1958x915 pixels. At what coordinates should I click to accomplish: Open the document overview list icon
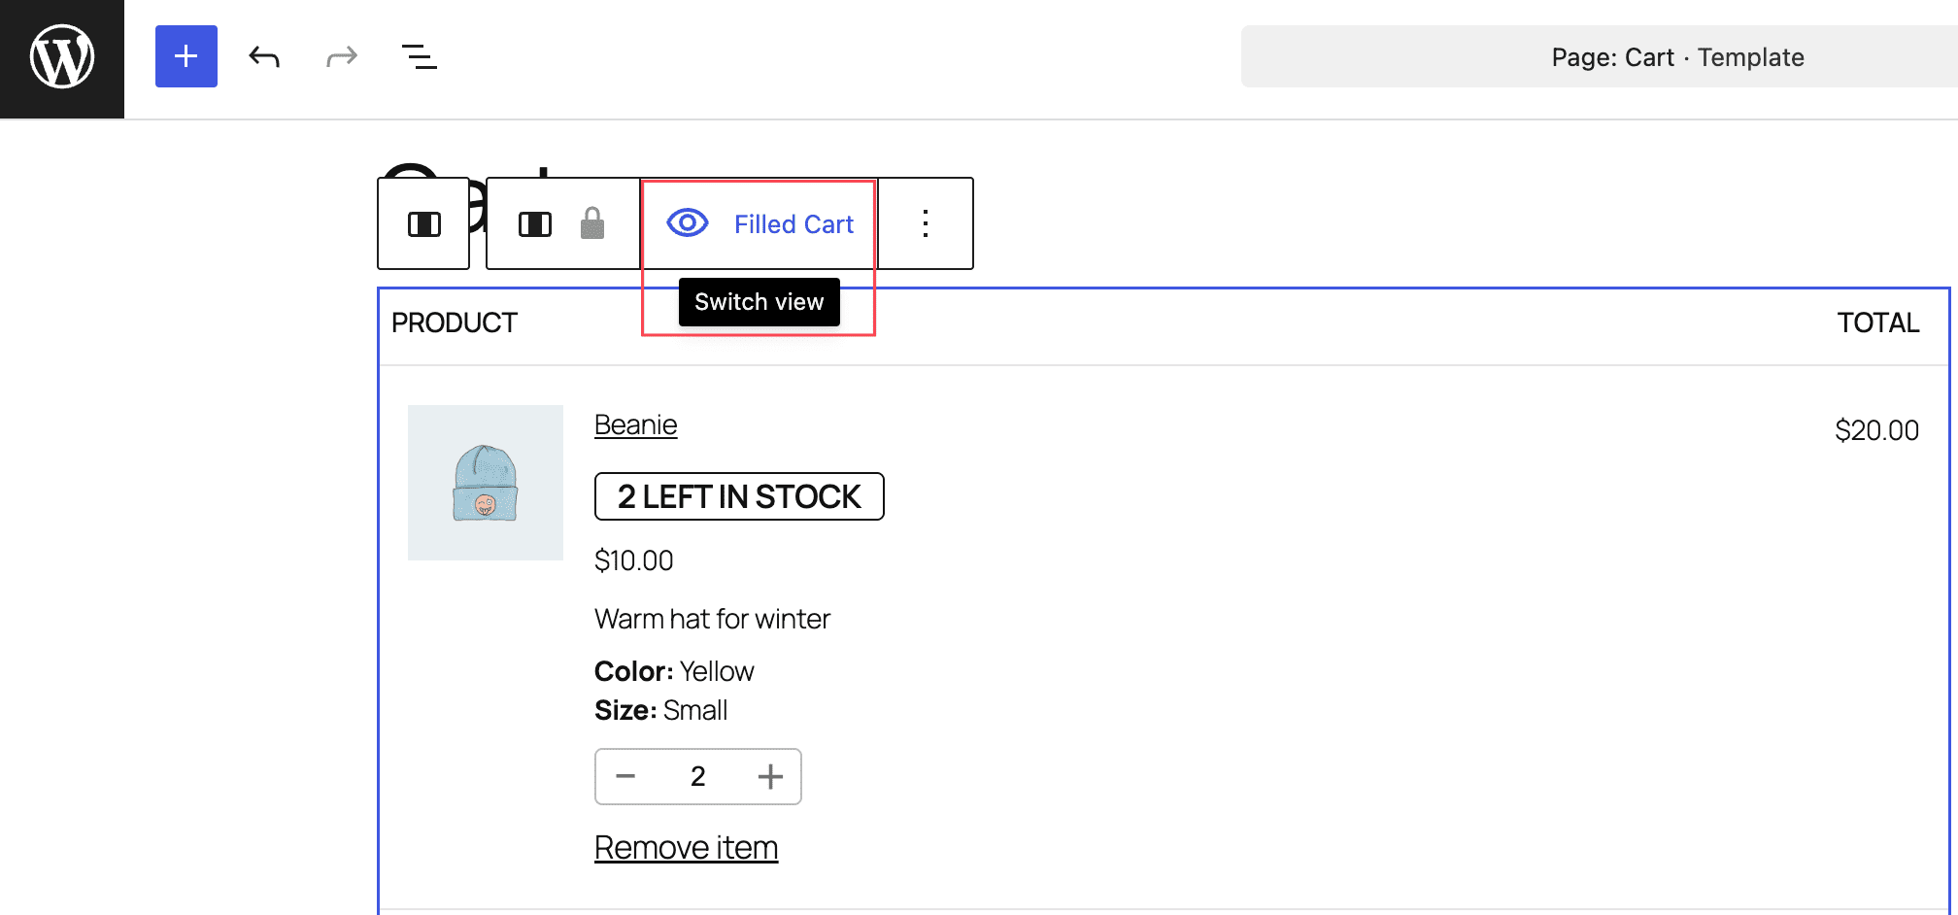point(420,57)
